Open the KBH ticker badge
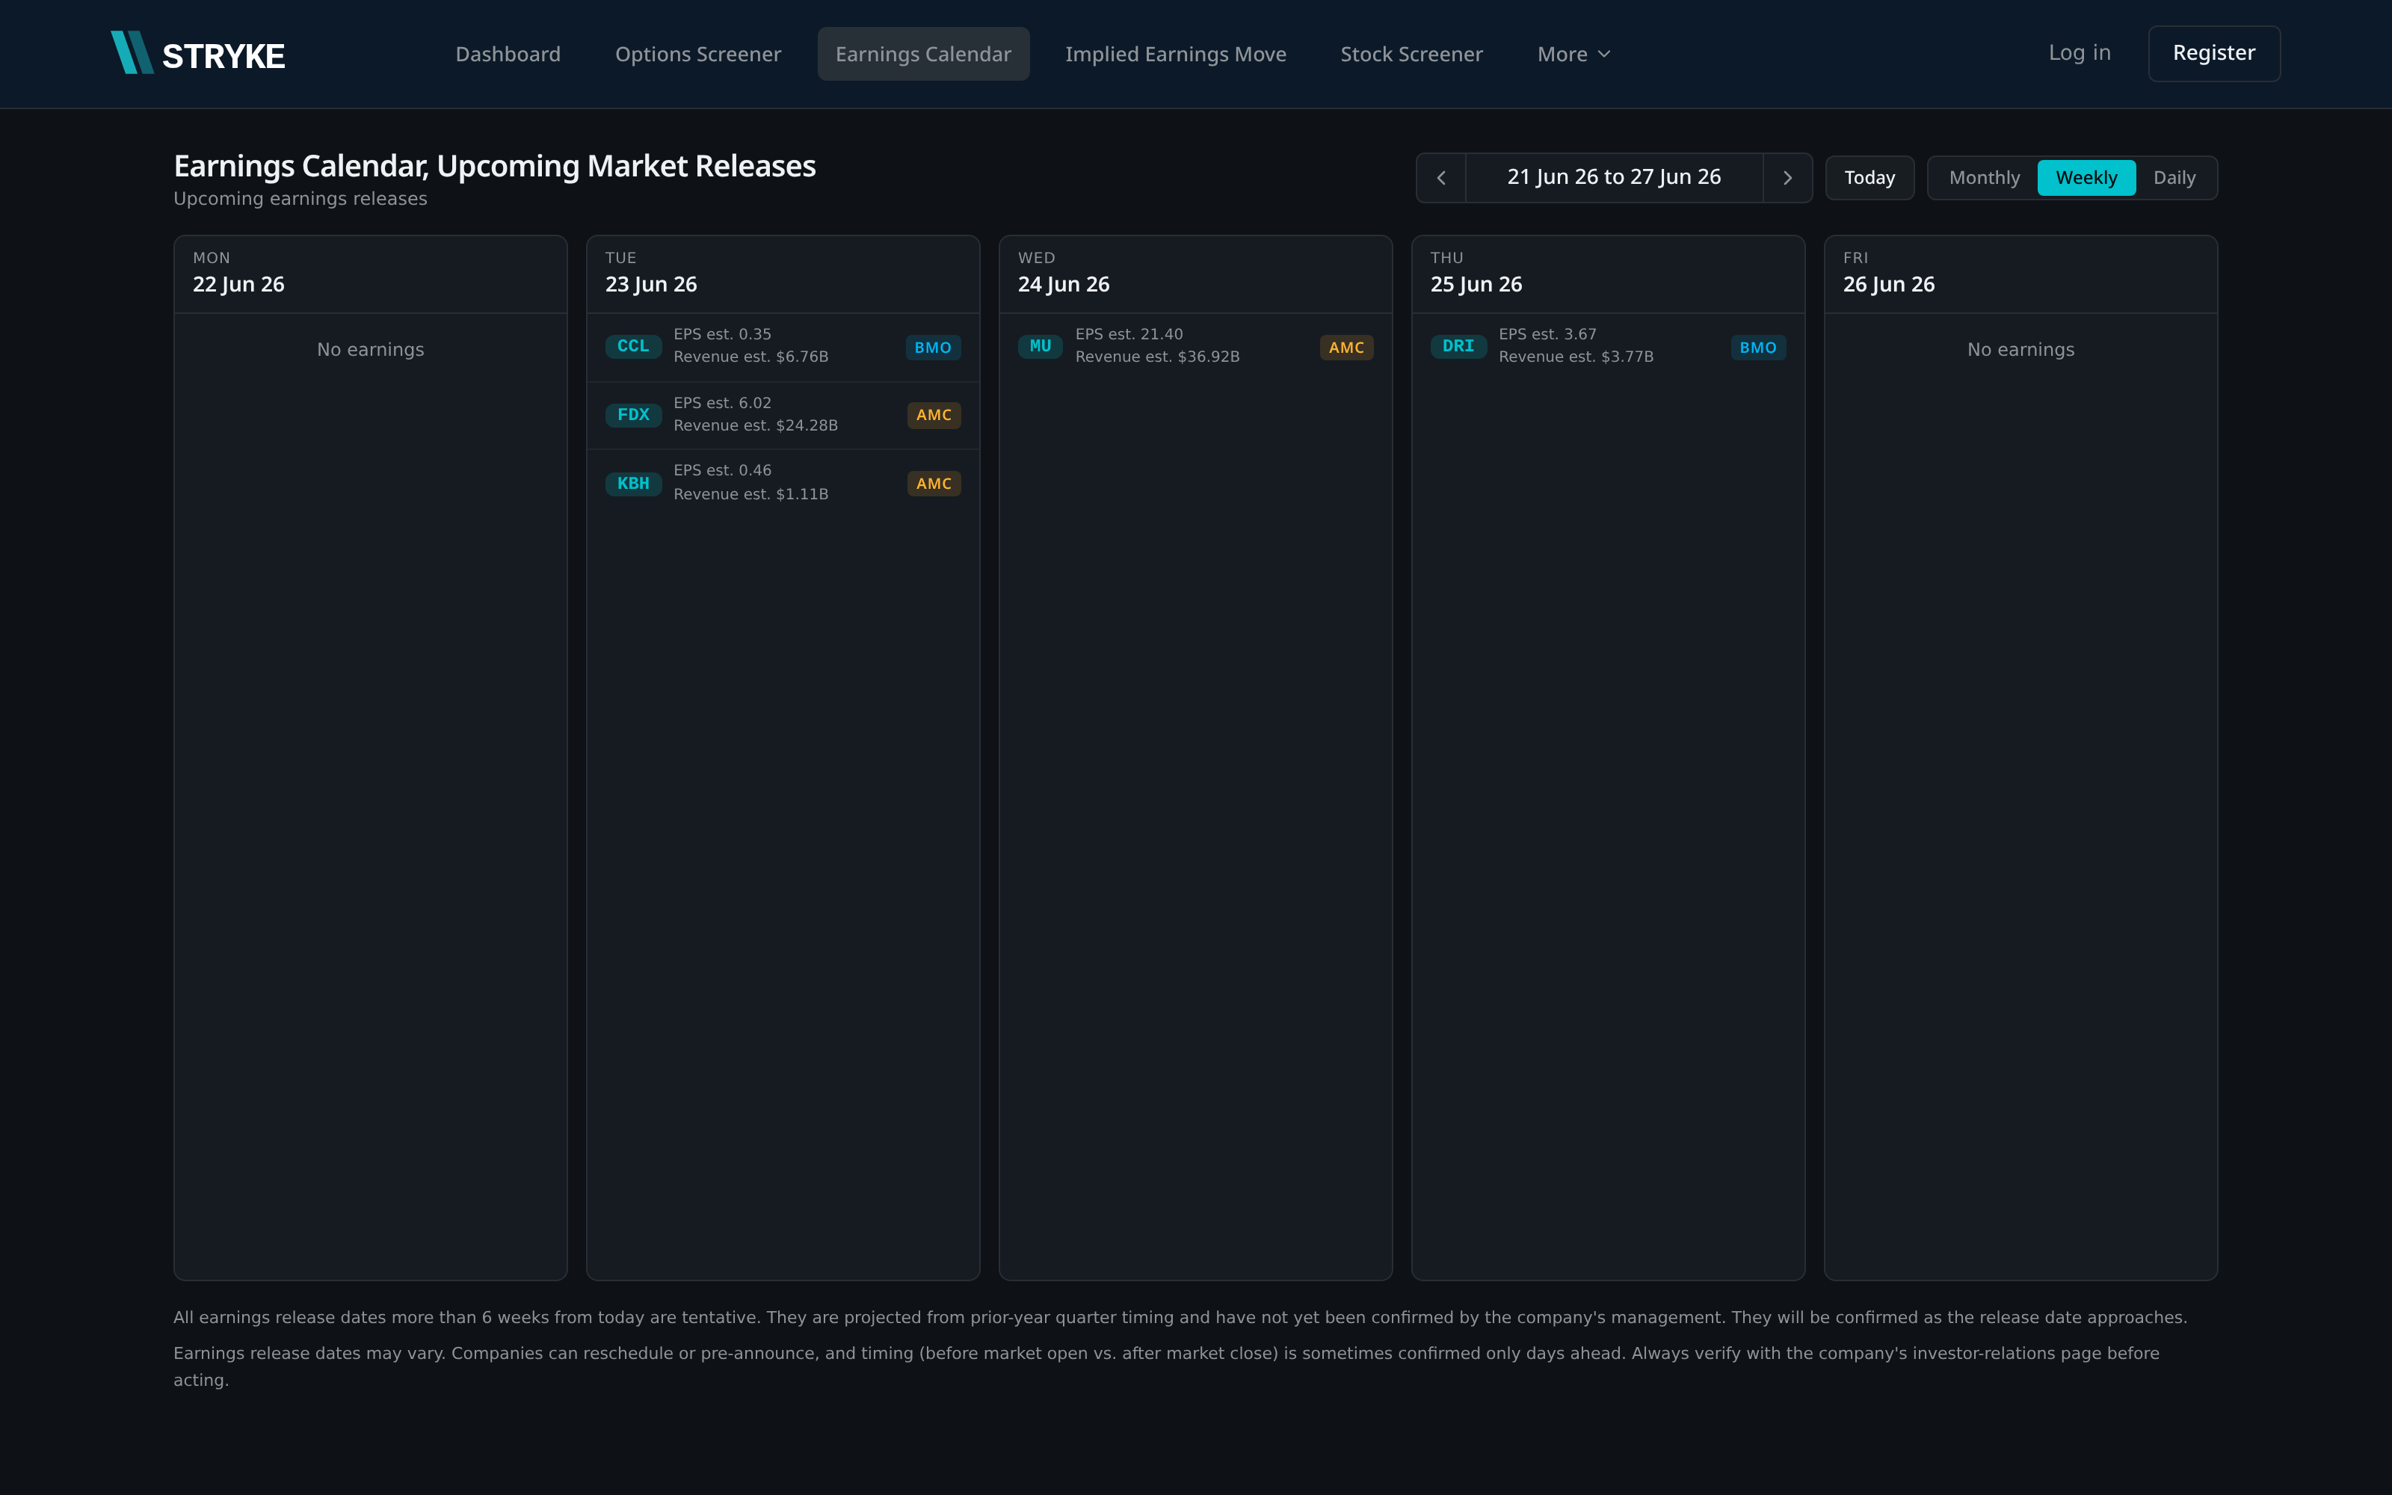 point(634,484)
